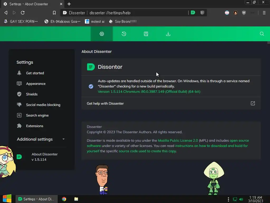Image resolution: width=270 pixels, height=203 pixels.
Task: Go back to the previous page
Action: pyautogui.click(x=6, y=13)
